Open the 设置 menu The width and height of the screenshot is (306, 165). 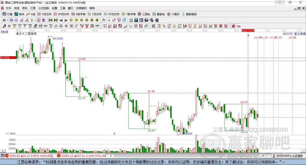(x=54, y=8)
